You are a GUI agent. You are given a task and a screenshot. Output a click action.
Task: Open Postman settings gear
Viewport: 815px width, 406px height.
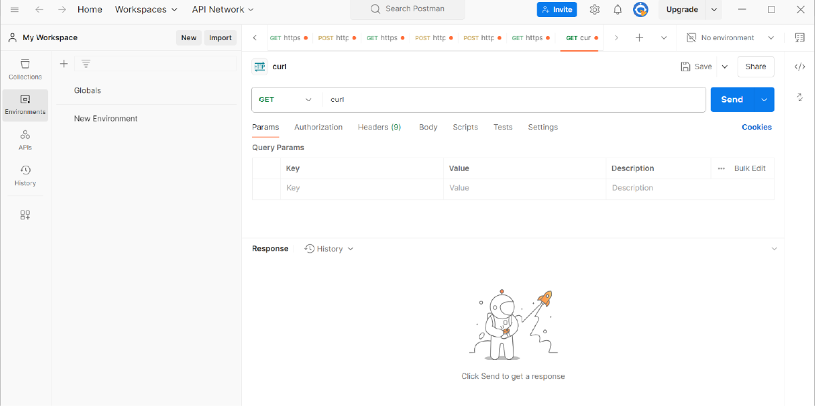(595, 10)
